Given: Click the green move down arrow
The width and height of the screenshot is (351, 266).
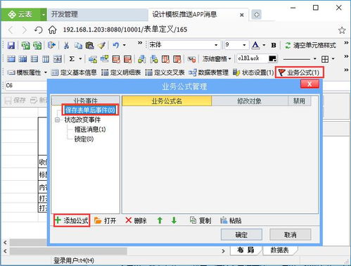Looking at the screenshot, I should pos(174,220).
